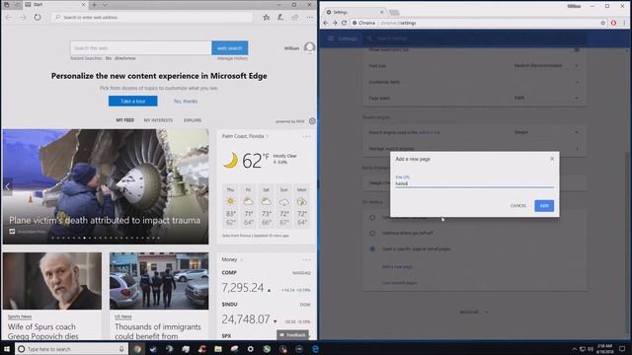Open Microsoft Edge from the taskbar

click(x=316, y=349)
